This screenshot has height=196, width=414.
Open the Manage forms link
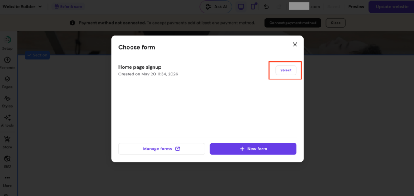point(162,149)
